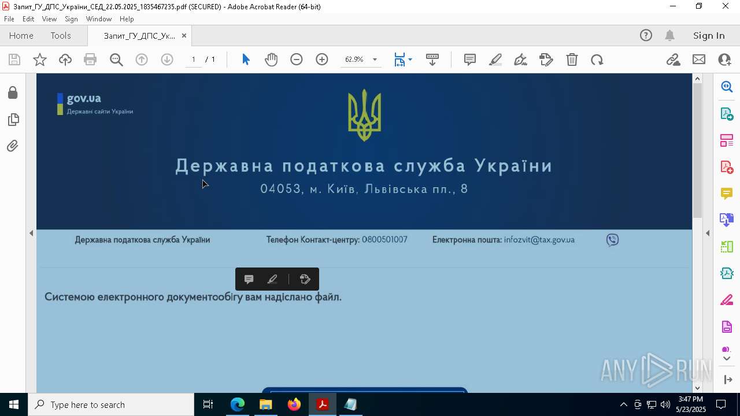
Task: Click the share with others icon
Action: tap(724, 60)
